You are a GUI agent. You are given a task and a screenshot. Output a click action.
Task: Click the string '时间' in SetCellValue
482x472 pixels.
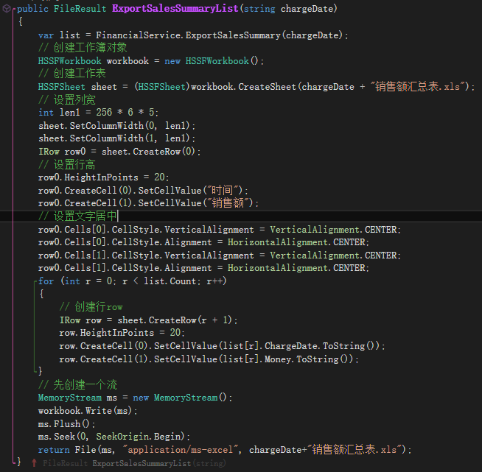[223, 191]
